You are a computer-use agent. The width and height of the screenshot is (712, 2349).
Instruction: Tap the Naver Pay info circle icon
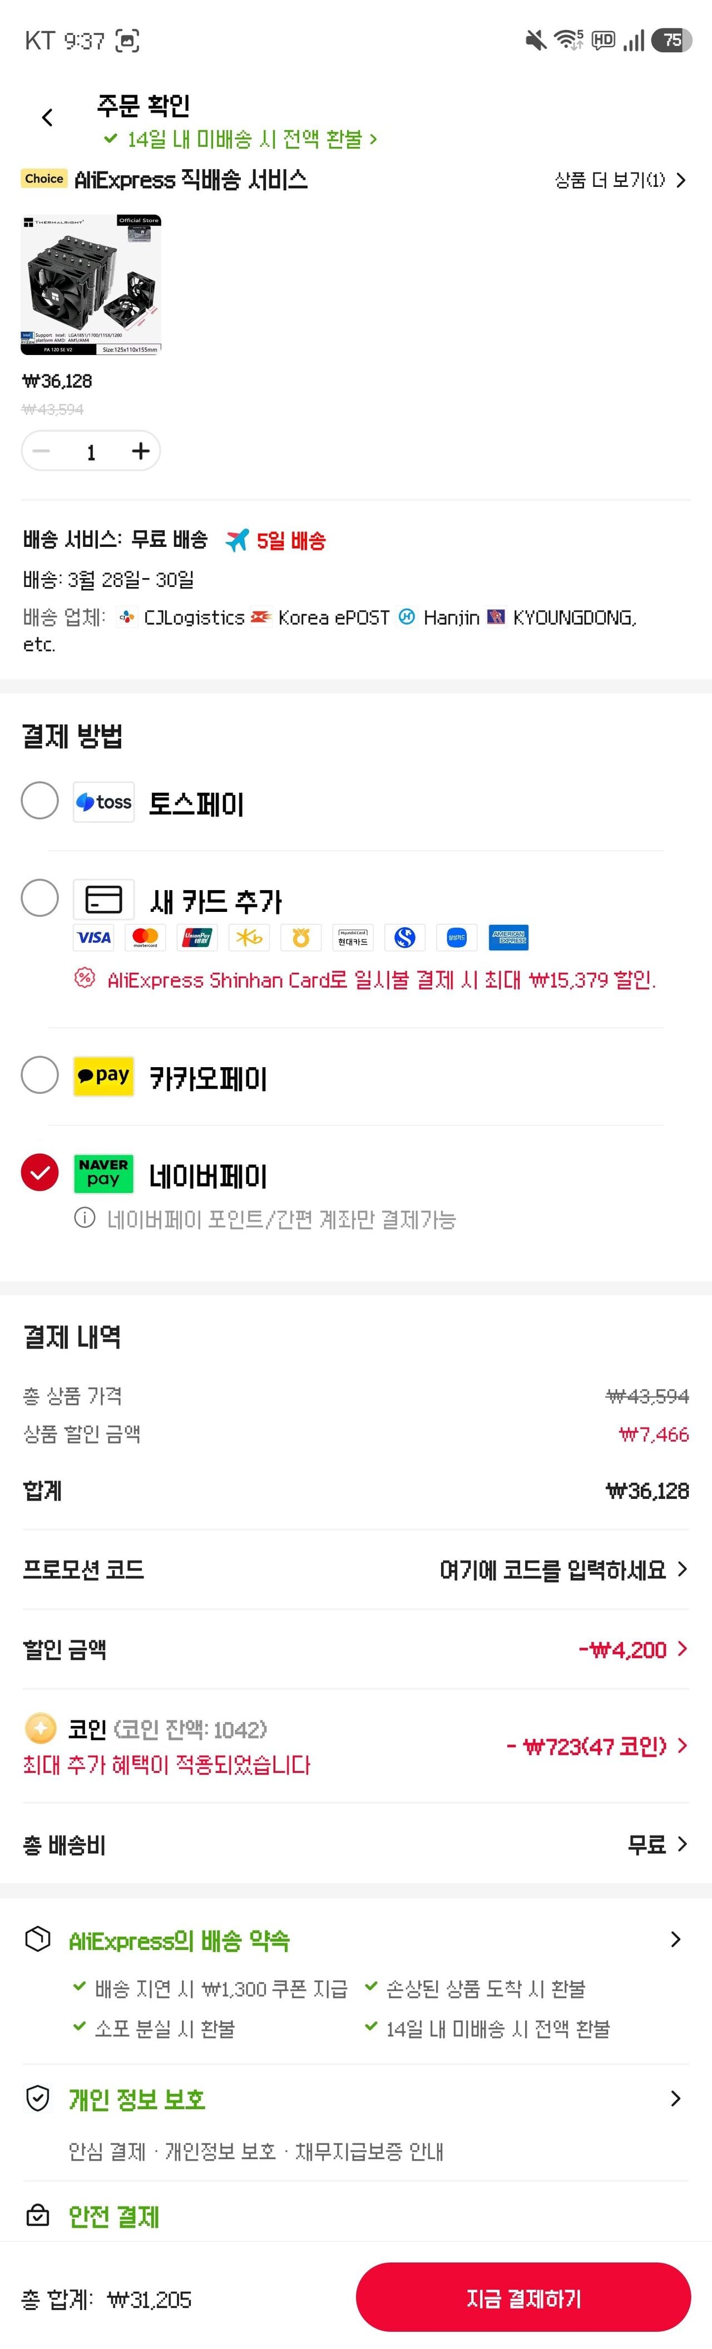[85, 1218]
